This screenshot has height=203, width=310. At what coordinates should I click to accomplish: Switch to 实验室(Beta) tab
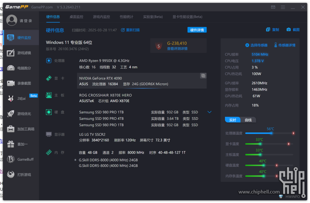(153, 17)
